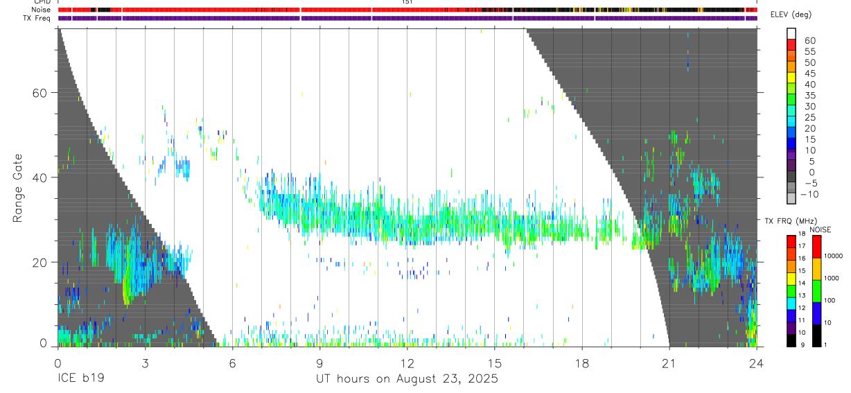Screen dimensions: 851x393
Task: Click the green swatch between 13 and 14 MHz
Action: [x=791, y=291]
